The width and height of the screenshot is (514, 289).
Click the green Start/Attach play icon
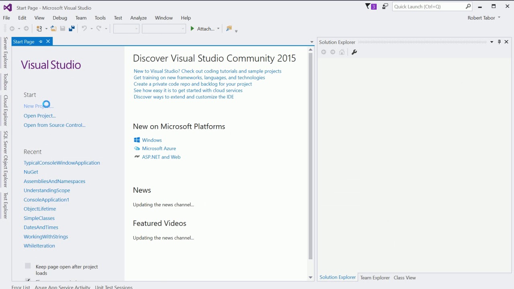[192, 28]
